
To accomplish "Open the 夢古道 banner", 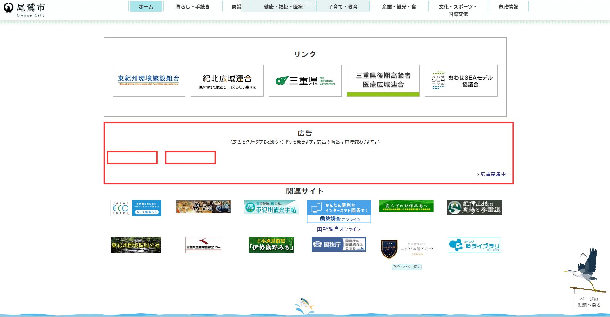I will (203, 207).
